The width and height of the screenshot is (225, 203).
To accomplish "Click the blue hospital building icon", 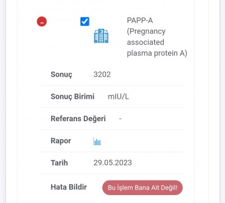I will tap(101, 36).
